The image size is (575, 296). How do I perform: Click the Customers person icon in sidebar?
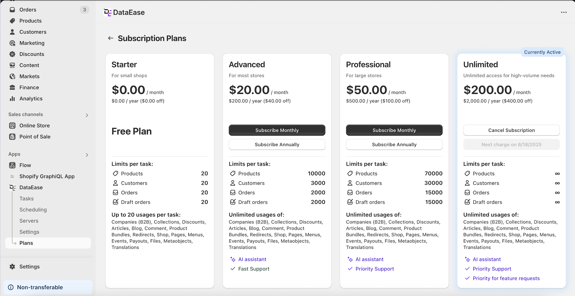click(x=12, y=32)
